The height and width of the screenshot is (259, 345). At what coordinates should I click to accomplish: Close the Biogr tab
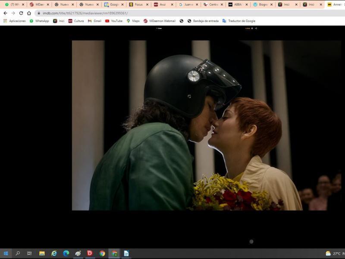[x=272, y=4]
